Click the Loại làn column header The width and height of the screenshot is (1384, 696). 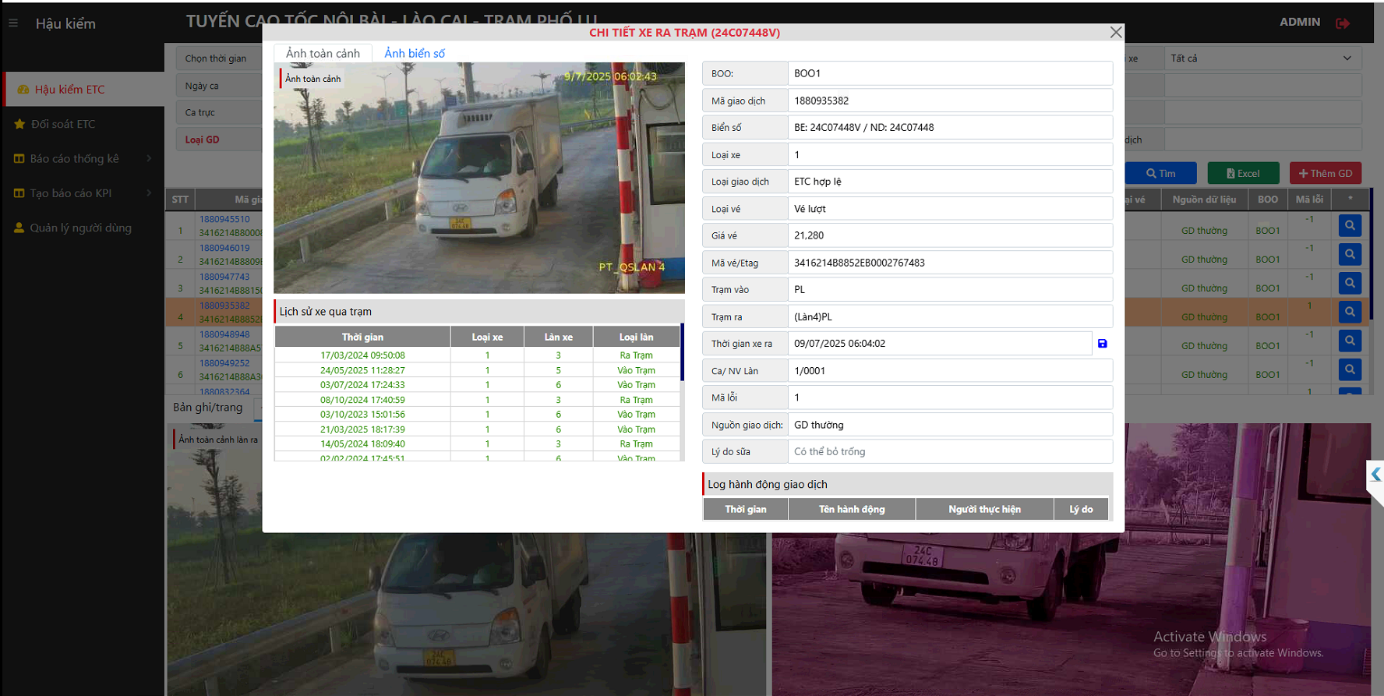click(636, 337)
